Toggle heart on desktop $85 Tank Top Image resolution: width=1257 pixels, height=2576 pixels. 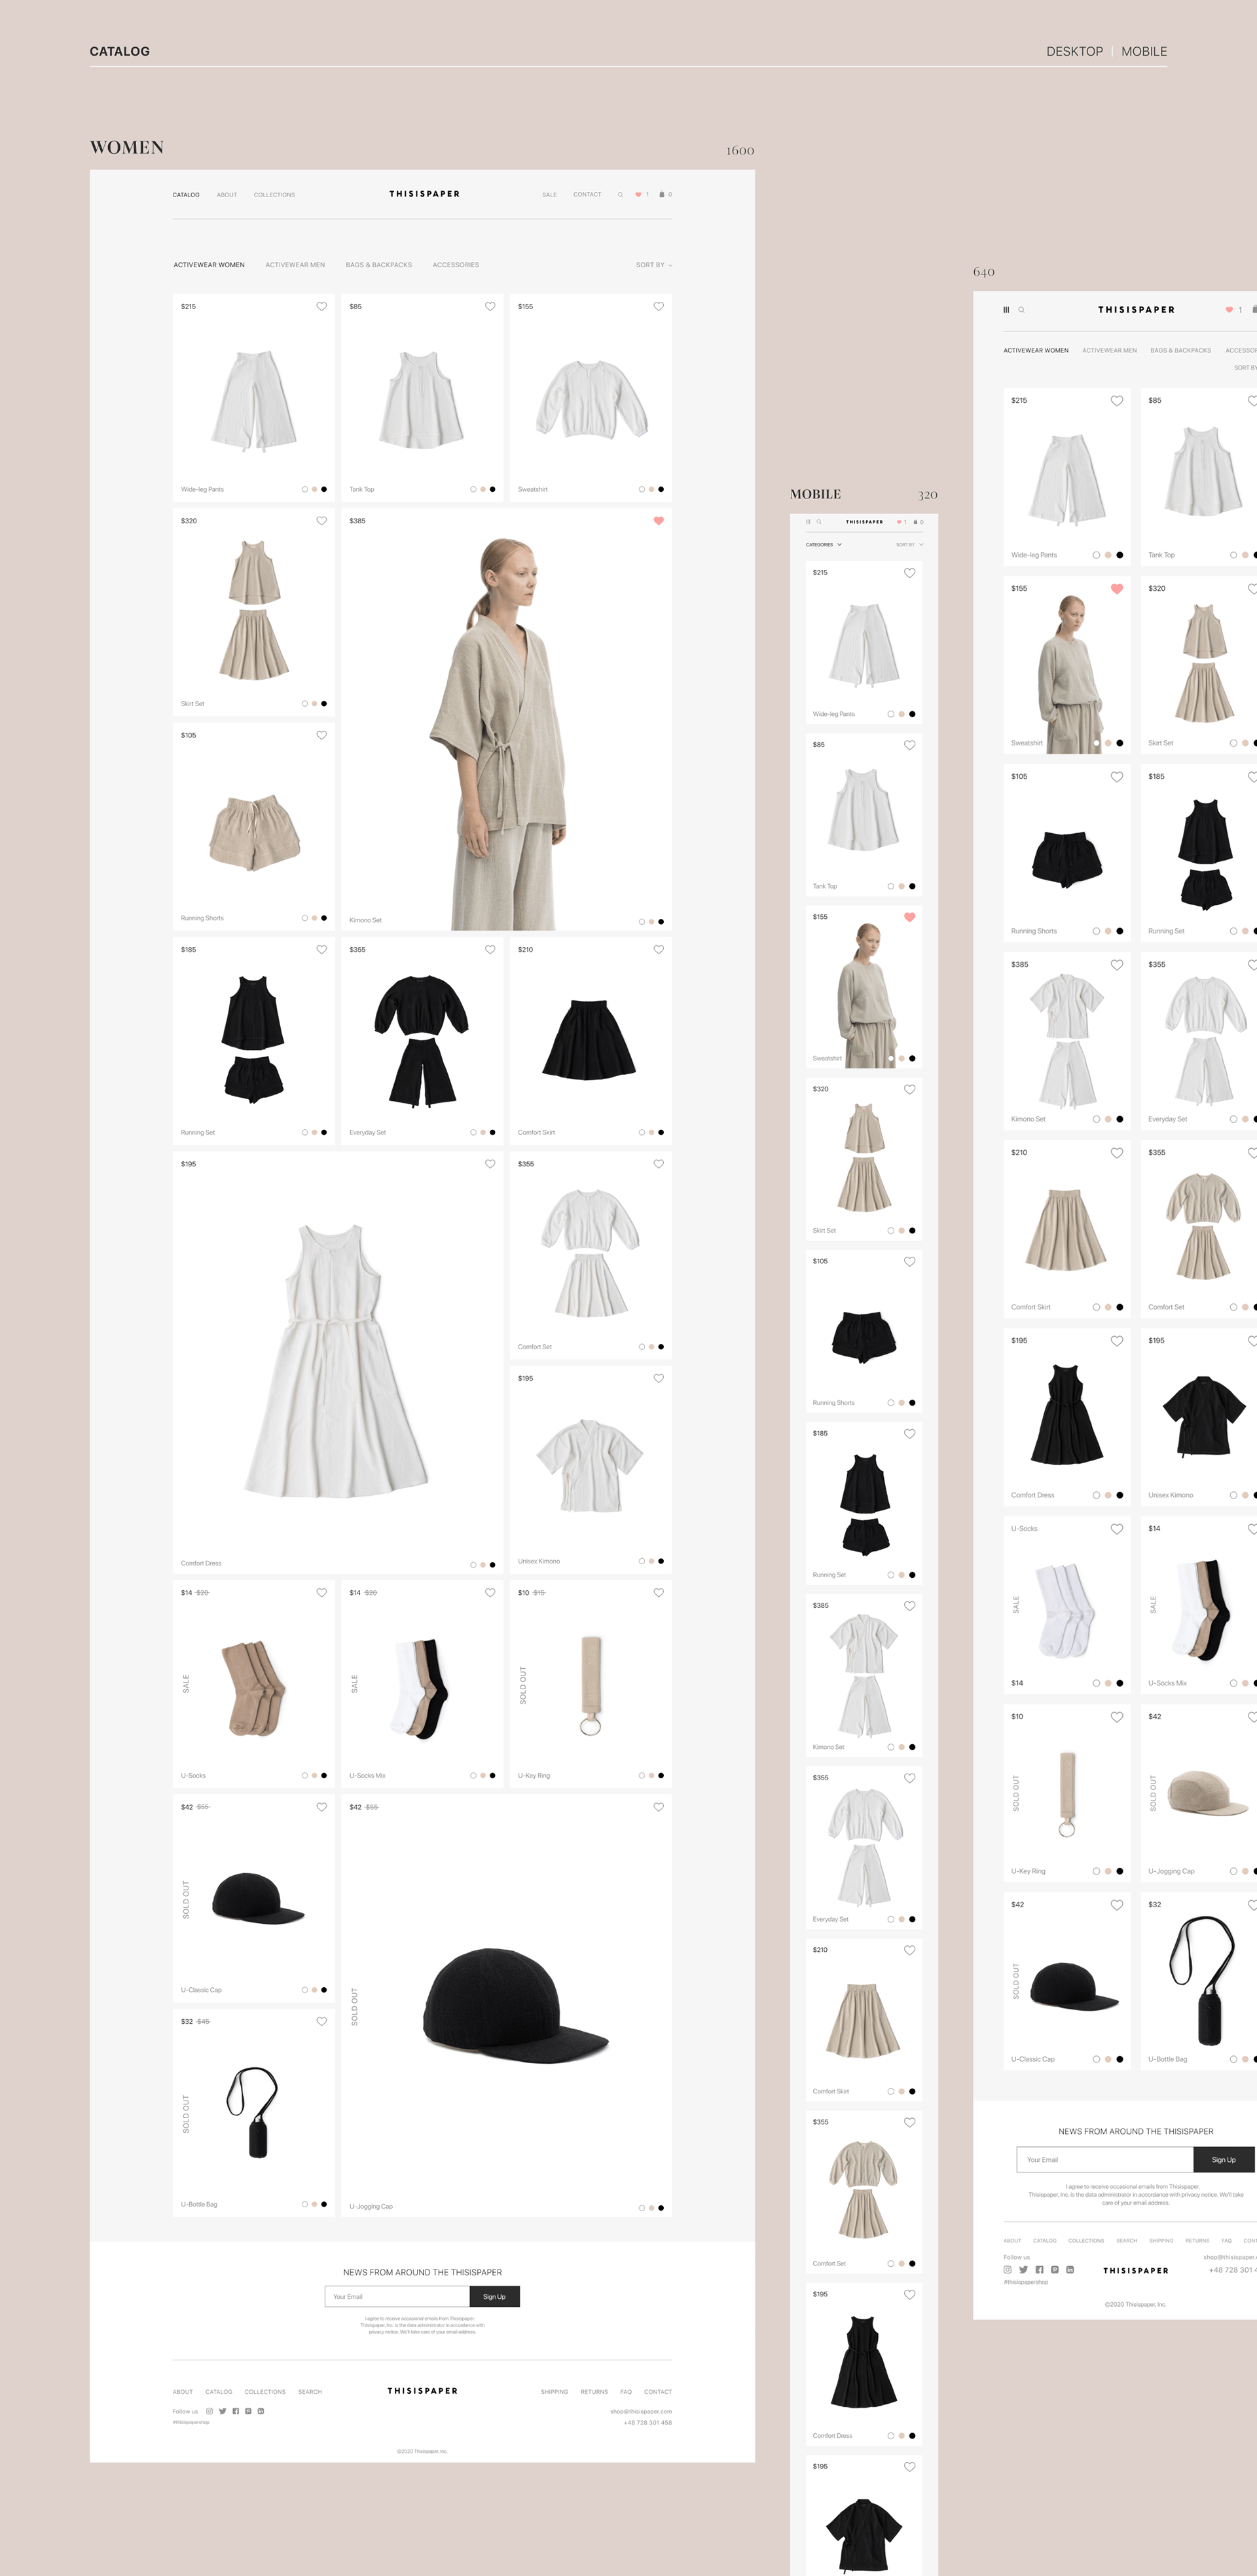click(x=490, y=307)
